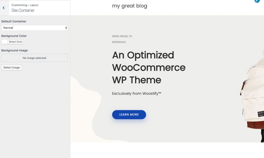Screen dimensions: 264x158
Task: Click the 'Site Container' section title
Action: [23, 11]
